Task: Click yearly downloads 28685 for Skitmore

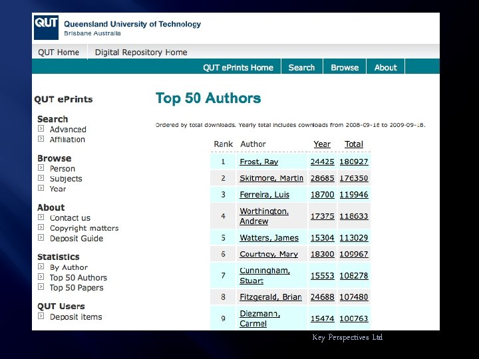Action: click(x=322, y=178)
